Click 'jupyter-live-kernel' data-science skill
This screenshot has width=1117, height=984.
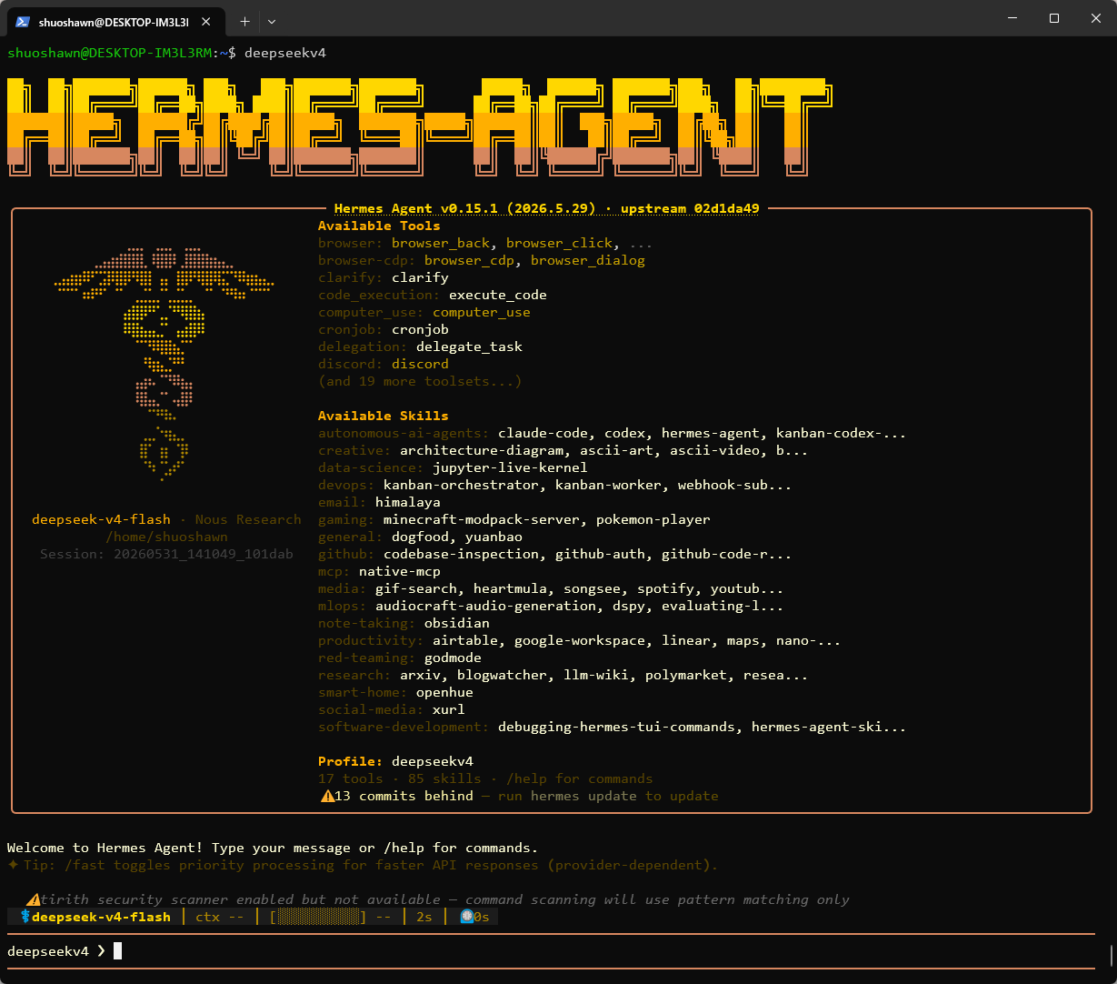[510, 467]
